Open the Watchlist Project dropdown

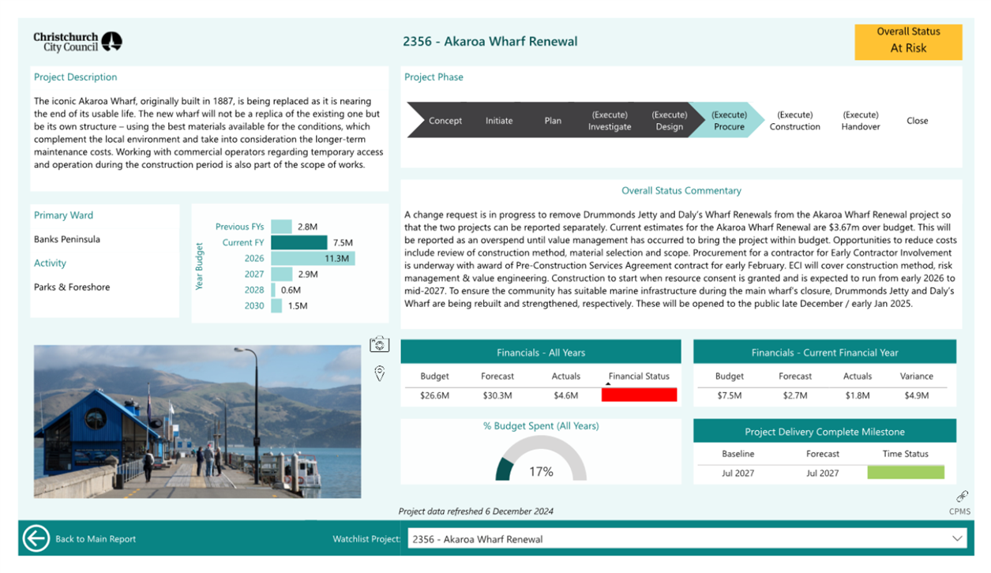(687, 539)
